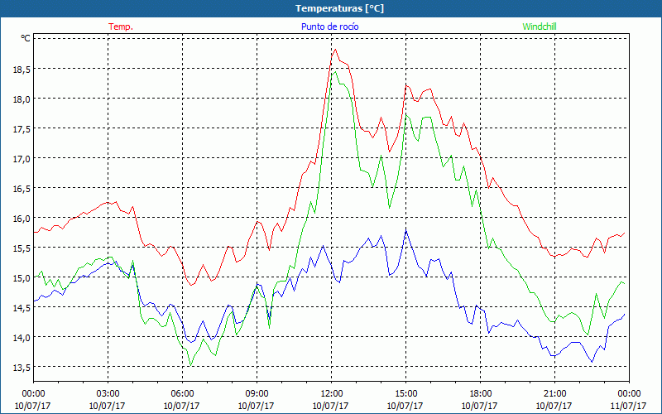Click the 21:00 time axis label
This screenshot has height=414, width=662.
point(554,394)
